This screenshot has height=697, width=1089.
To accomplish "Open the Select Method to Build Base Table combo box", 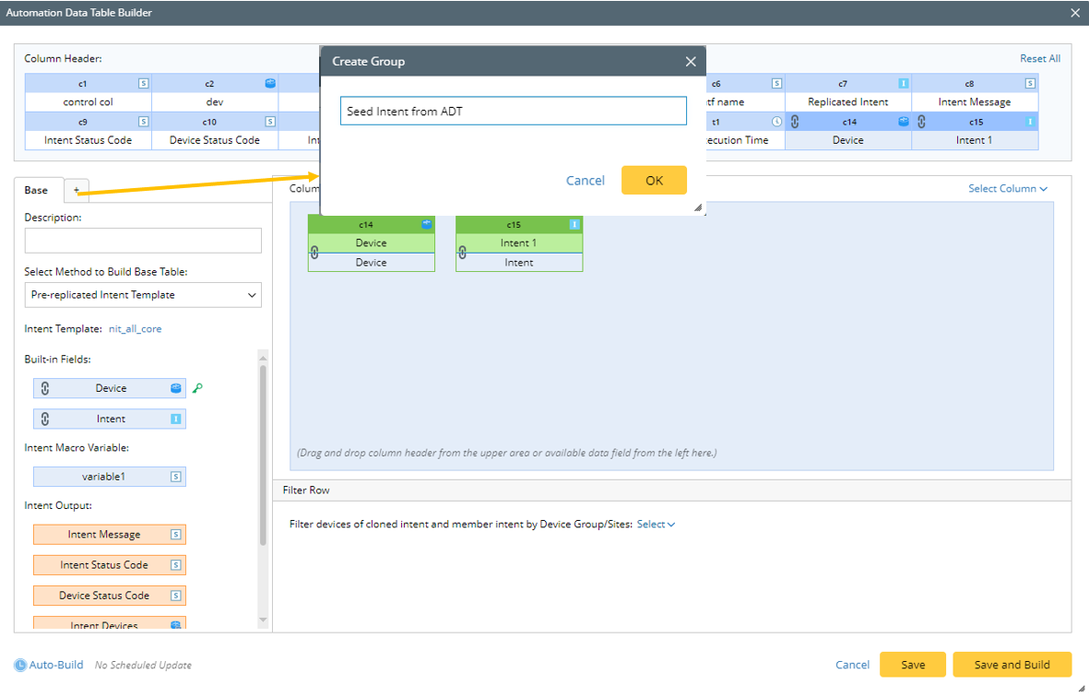I will tap(143, 295).
